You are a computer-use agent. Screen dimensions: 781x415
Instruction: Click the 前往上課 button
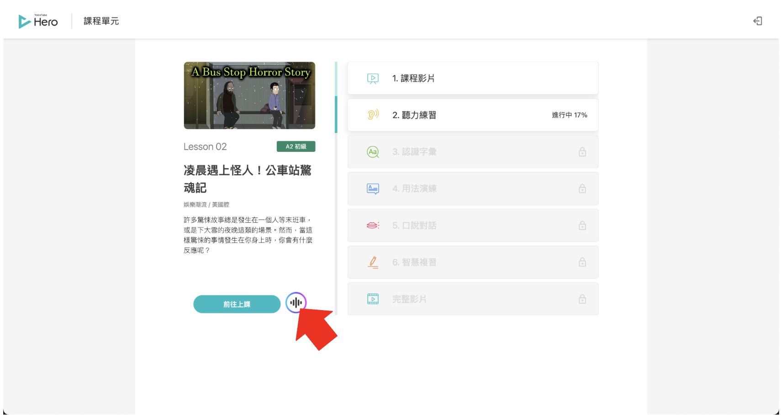pos(237,304)
